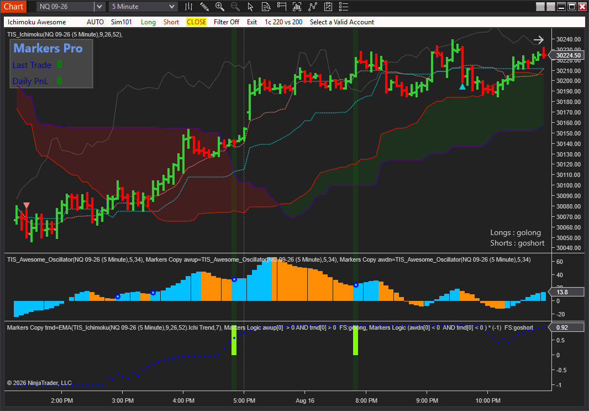
Task: Open the chart properties list icon
Action: 343,7
